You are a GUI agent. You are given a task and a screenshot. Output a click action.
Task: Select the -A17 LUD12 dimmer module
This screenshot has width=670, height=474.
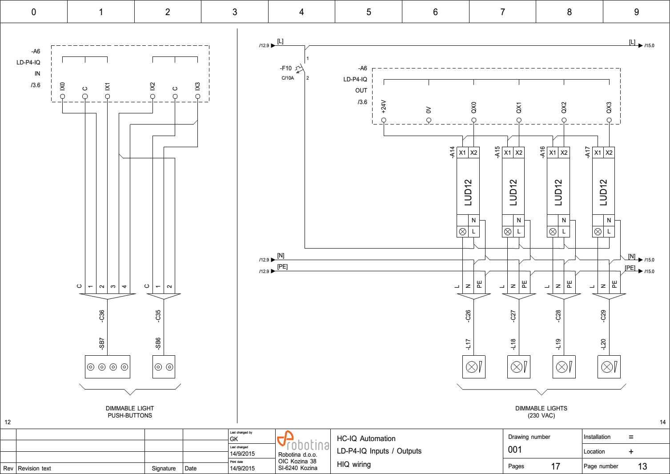click(x=603, y=192)
